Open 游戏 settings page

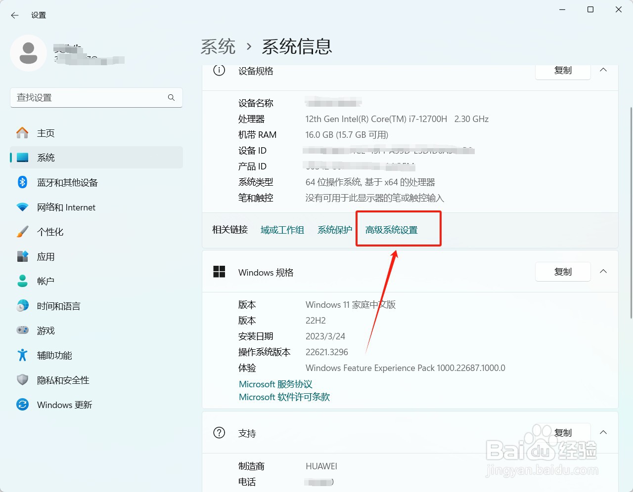pyautogui.click(x=96, y=330)
